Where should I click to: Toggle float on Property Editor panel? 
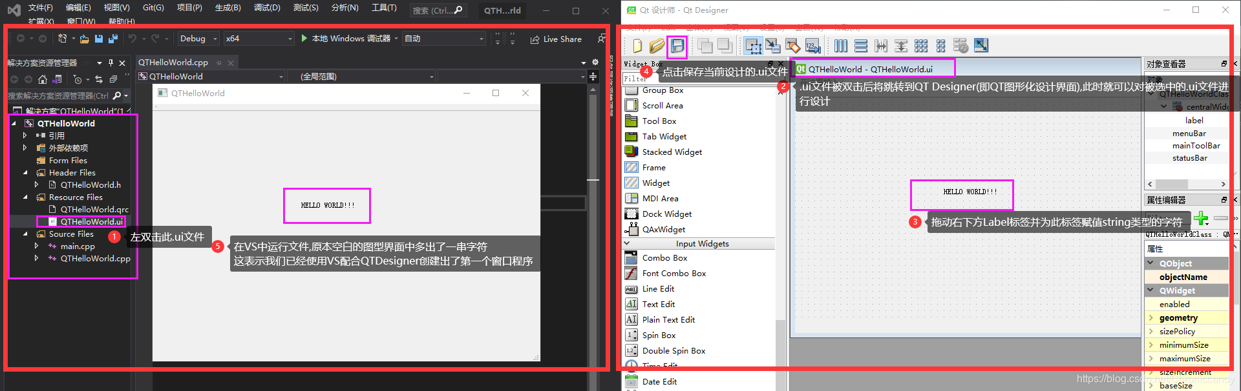1224,200
